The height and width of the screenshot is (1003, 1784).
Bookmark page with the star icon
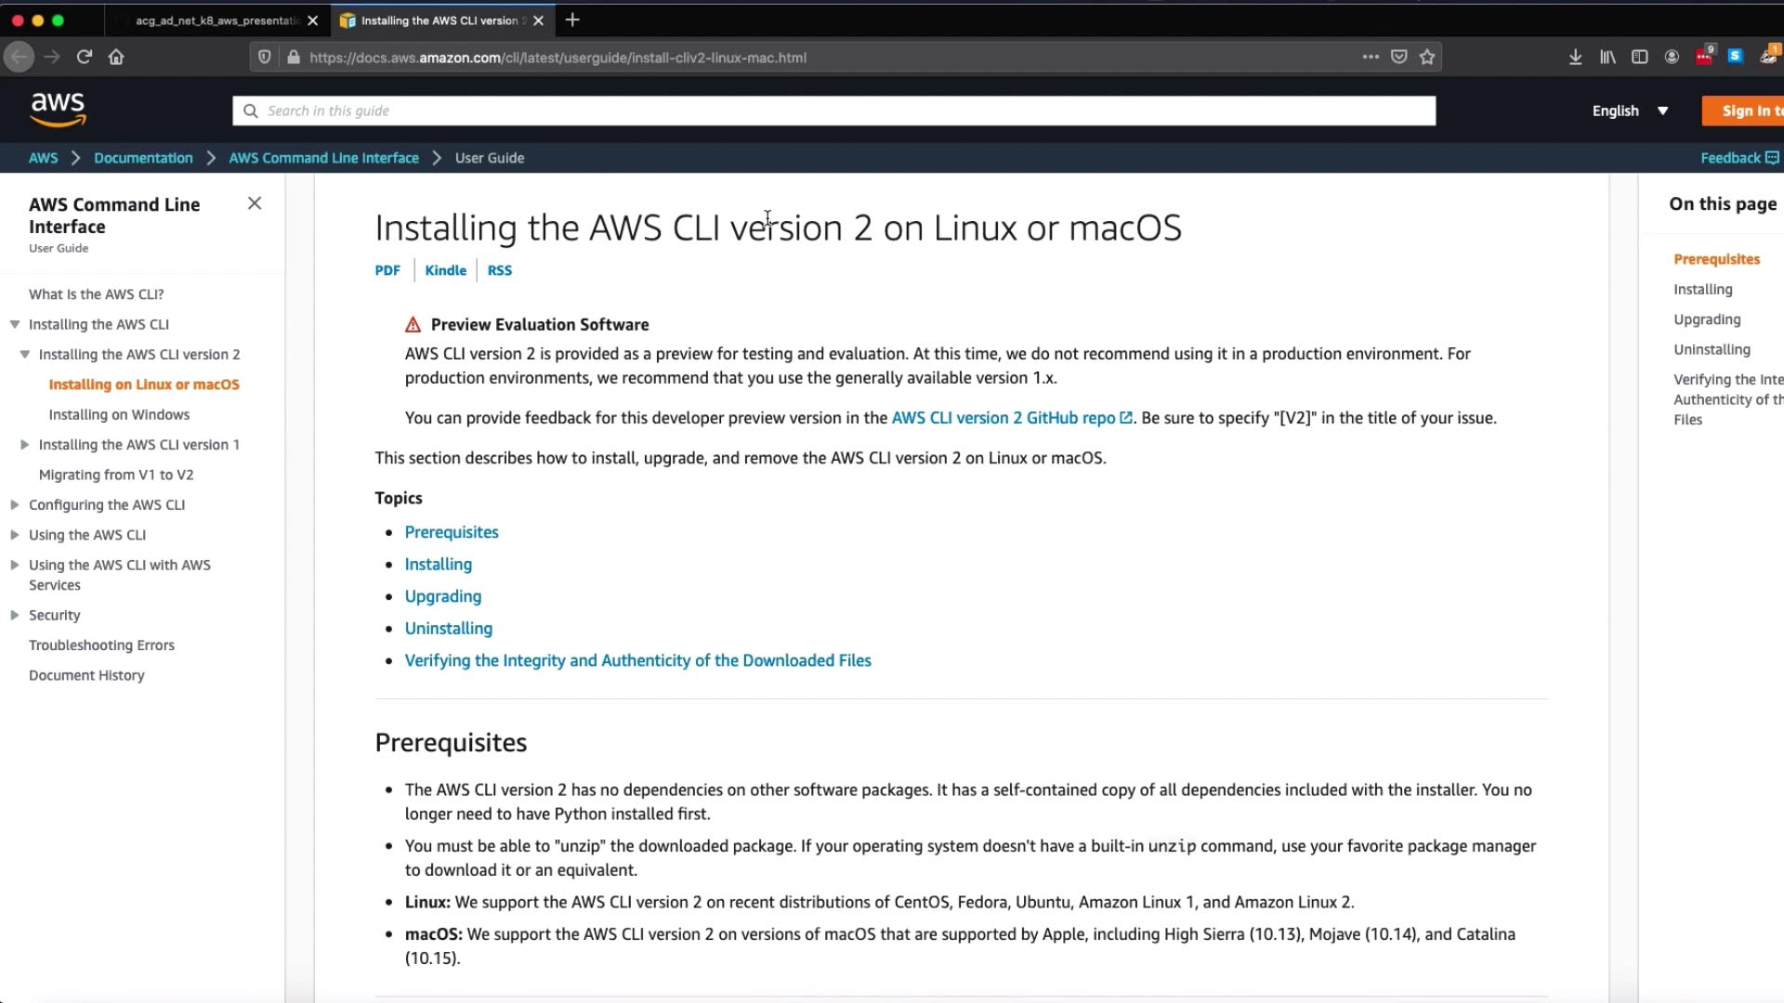pyautogui.click(x=1427, y=57)
